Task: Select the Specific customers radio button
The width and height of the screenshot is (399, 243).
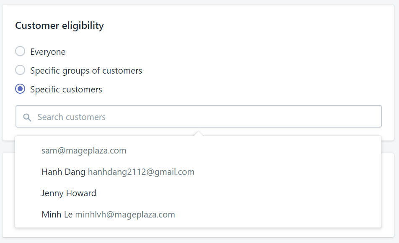Action: click(20, 89)
